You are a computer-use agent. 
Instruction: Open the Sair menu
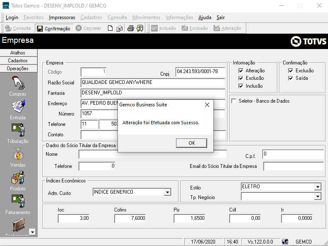[x=221, y=17]
